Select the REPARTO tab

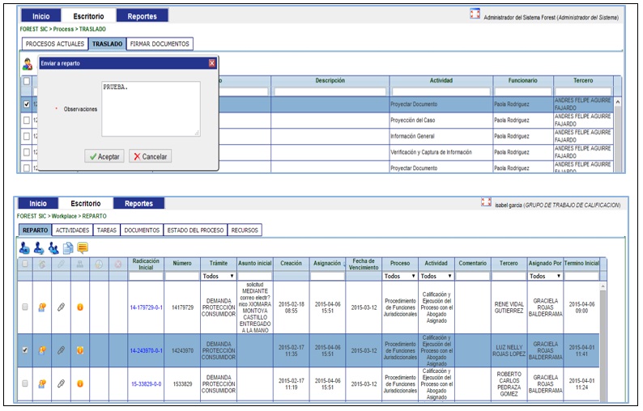[x=36, y=231]
